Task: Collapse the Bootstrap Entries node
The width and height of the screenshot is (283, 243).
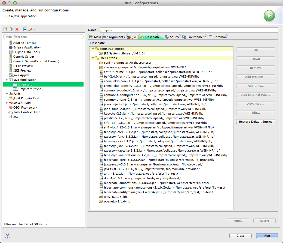Action: pyautogui.click(x=93, y=49)
